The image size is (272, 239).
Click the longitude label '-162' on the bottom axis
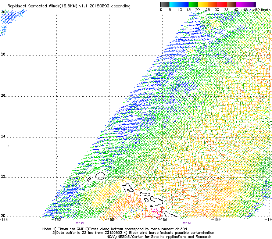pyautogui.click(x=57, y=220)
